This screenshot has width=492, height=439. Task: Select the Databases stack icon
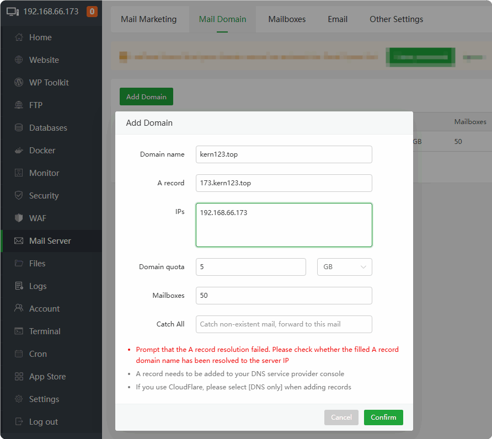point(19,128)
